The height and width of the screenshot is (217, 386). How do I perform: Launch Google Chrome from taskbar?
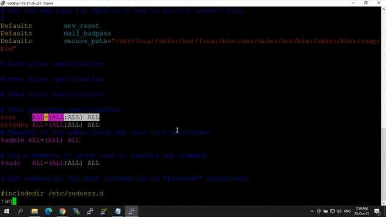click(x=62, y=211)
